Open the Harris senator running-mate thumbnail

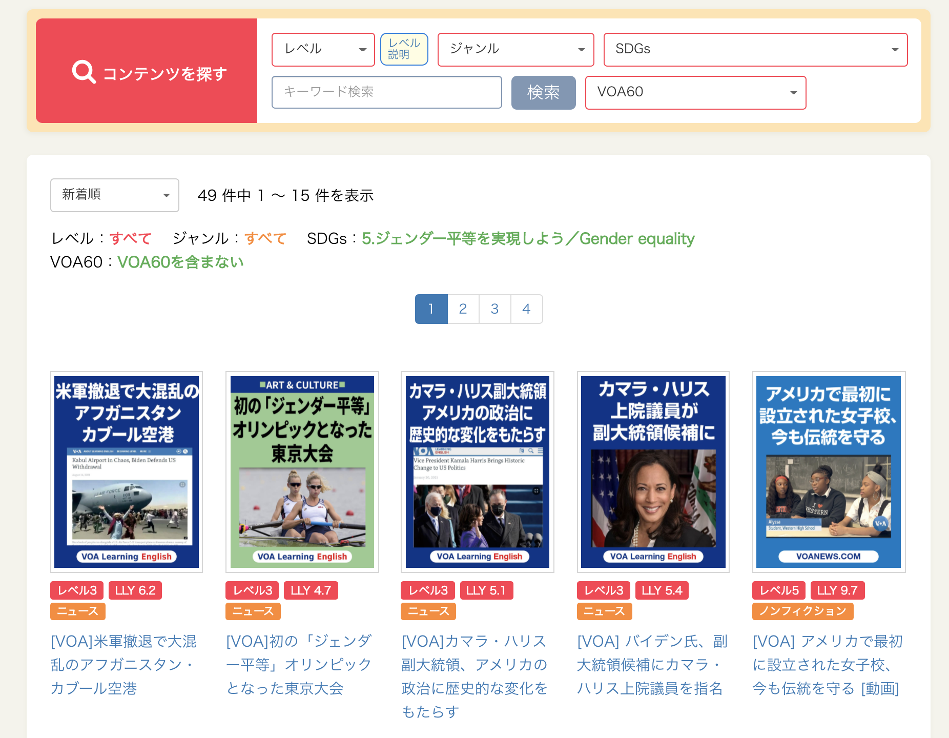click(653, 472)
